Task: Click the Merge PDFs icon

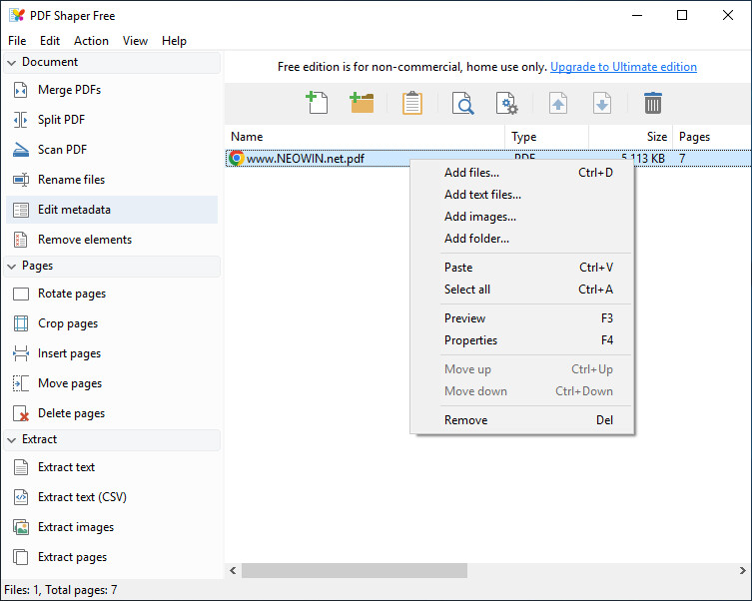Action: (21, 90)
